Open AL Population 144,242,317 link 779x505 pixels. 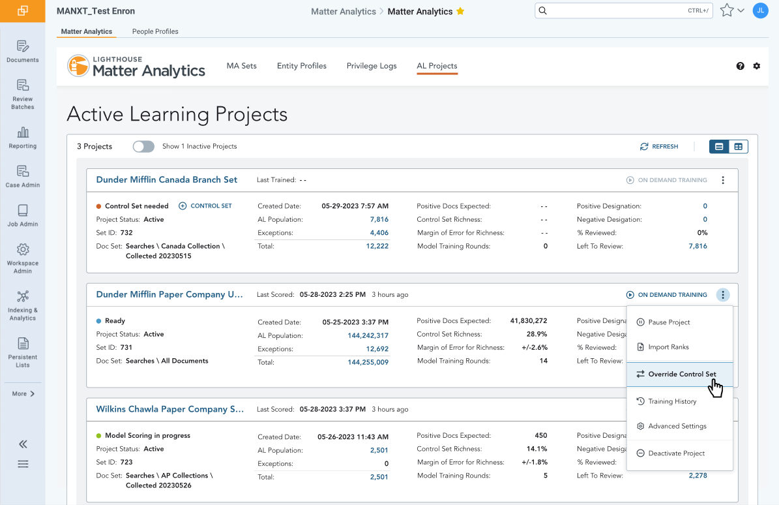pos(368,335)
